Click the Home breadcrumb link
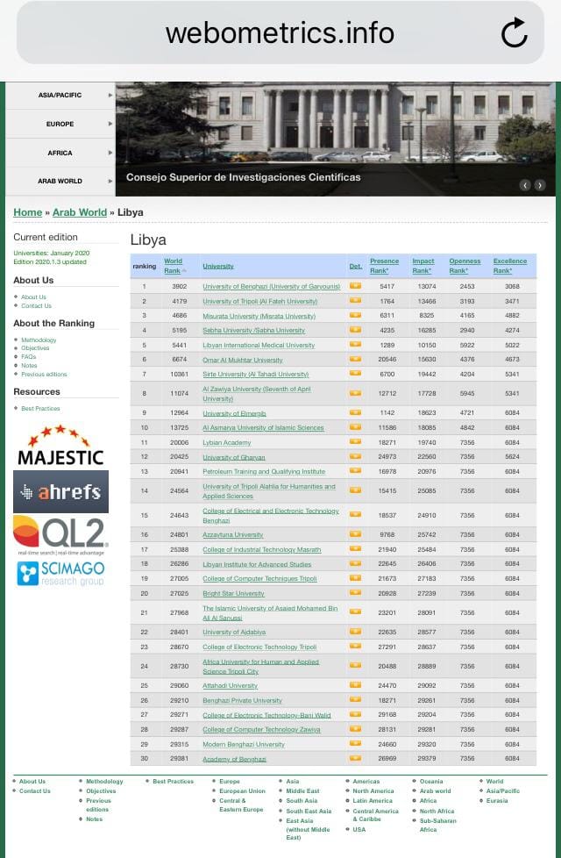The height and width of the screenshot is (858, 561). pyautogui.click(x=28, y=212)
